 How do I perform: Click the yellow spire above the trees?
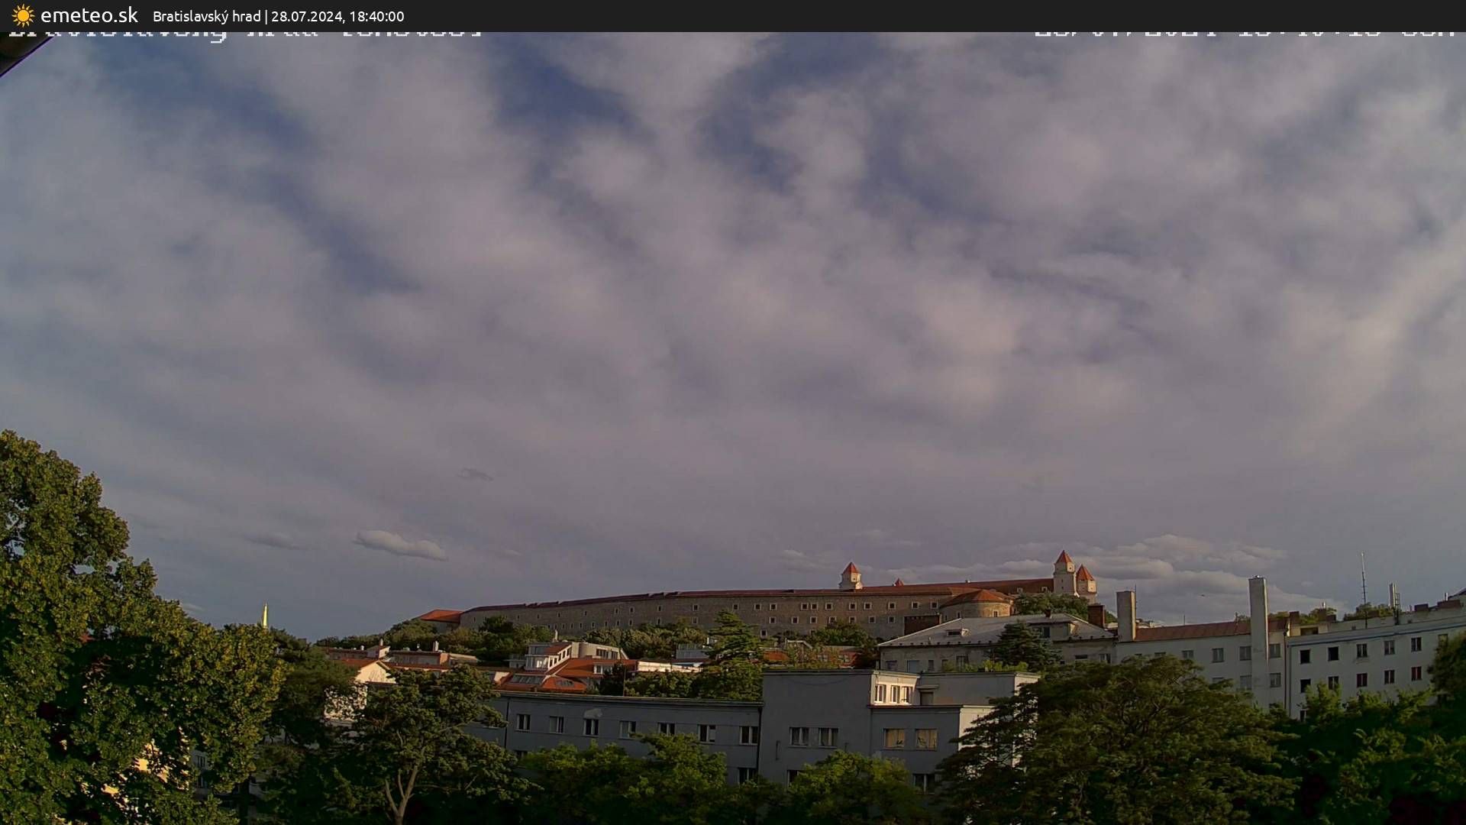pyautogui.click(x=265, y=616)
